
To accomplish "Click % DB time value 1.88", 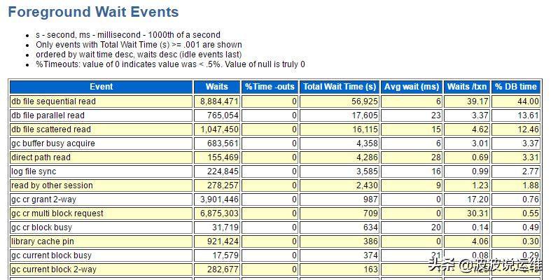I will (530, 185).
